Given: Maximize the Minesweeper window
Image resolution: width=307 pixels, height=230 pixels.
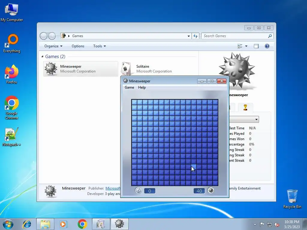Looking at the screenshot, I should pos(212,81).
